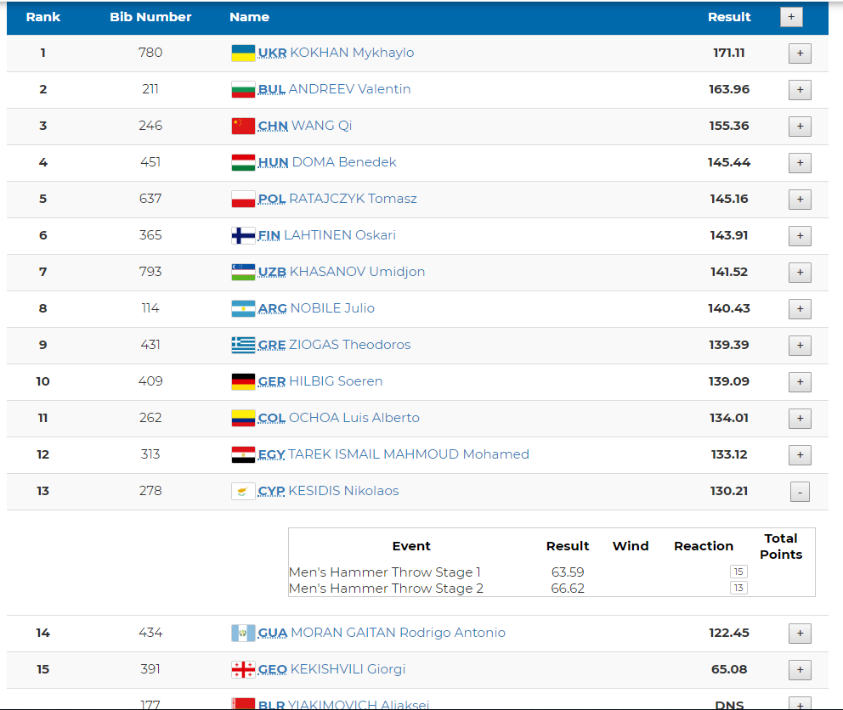Image resolution: width=843 pixels, height=710 pixels.
Task: Click the UZB country code link
Action: coord(272,272)
